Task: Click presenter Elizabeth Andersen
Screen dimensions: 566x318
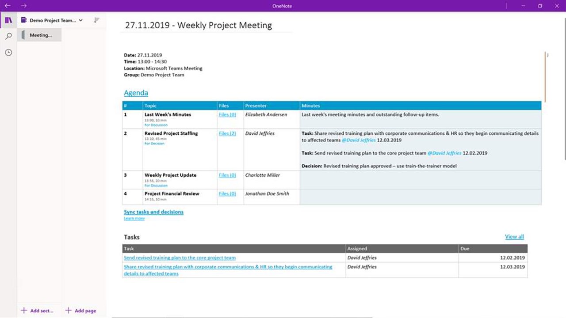Action: (266, 114)
